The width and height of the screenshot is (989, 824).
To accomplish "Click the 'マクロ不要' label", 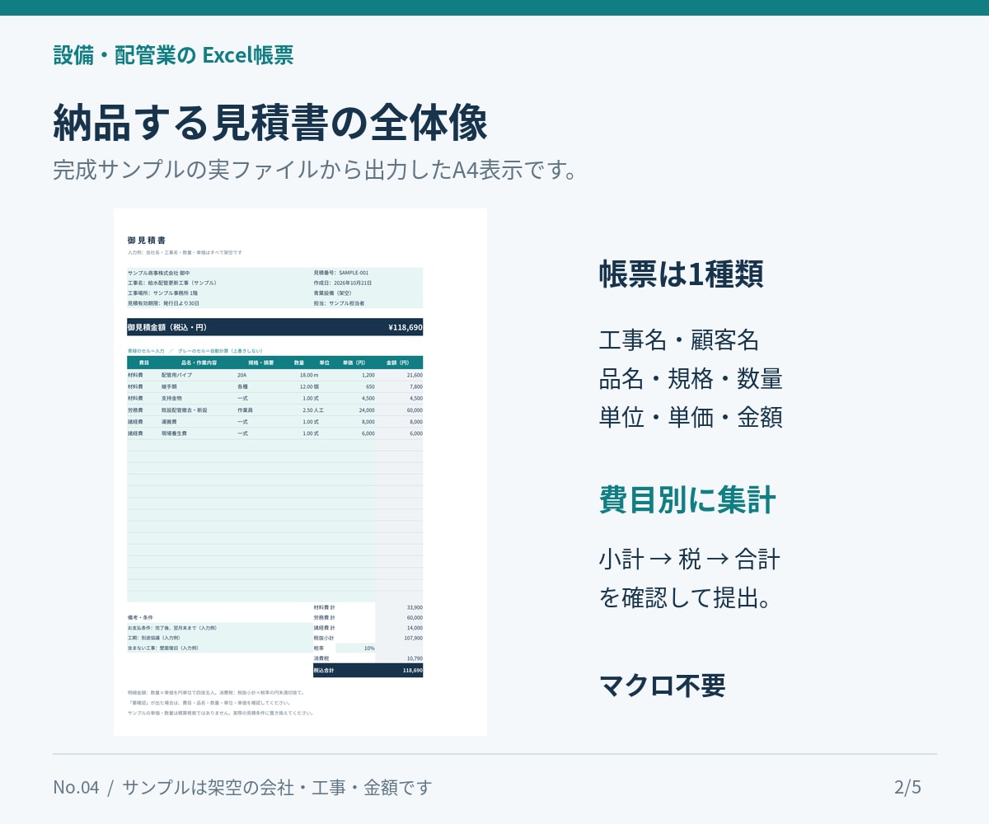I will pos(662,685).
